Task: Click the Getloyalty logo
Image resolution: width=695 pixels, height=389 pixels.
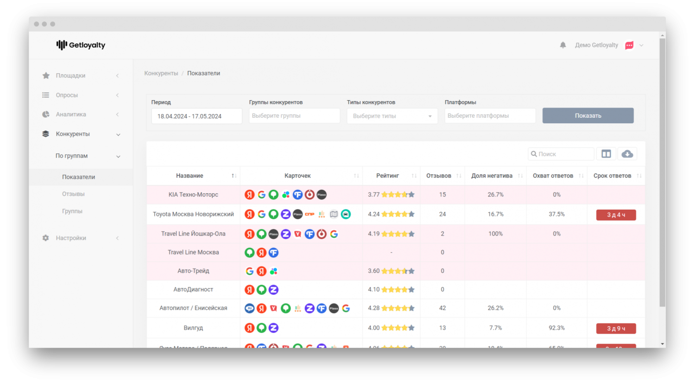Action: point(81,45)
